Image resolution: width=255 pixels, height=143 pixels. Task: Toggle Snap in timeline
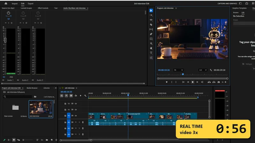66,96
